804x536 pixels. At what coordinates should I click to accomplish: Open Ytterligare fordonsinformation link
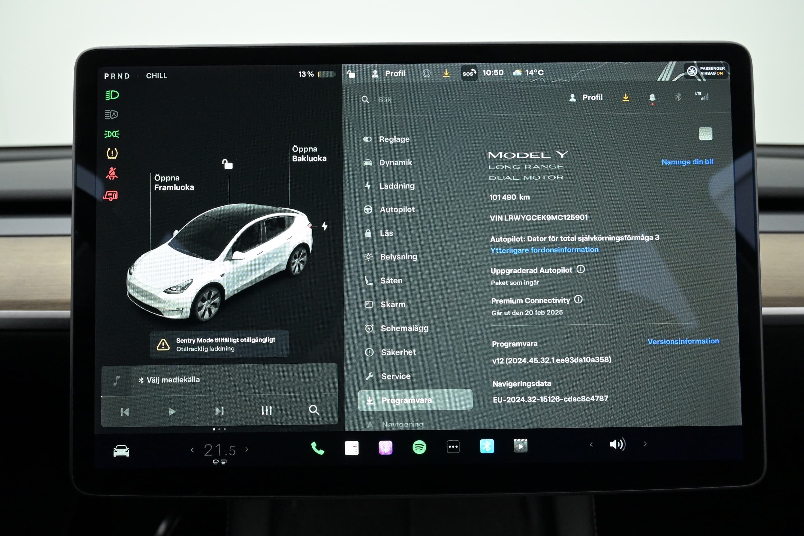(544, 250)
